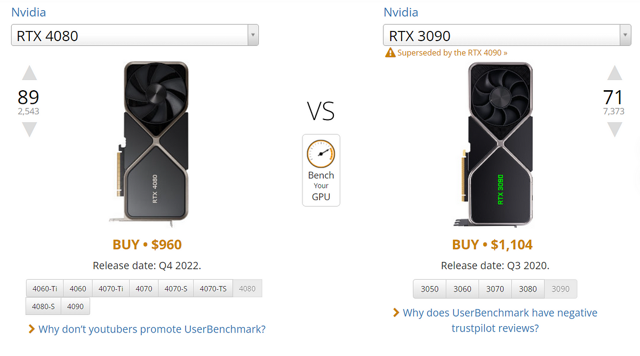Screen dimensions: 640x356
Task: Expand the RTX 4080 model dropdown
Action: (x=252, y=36)
